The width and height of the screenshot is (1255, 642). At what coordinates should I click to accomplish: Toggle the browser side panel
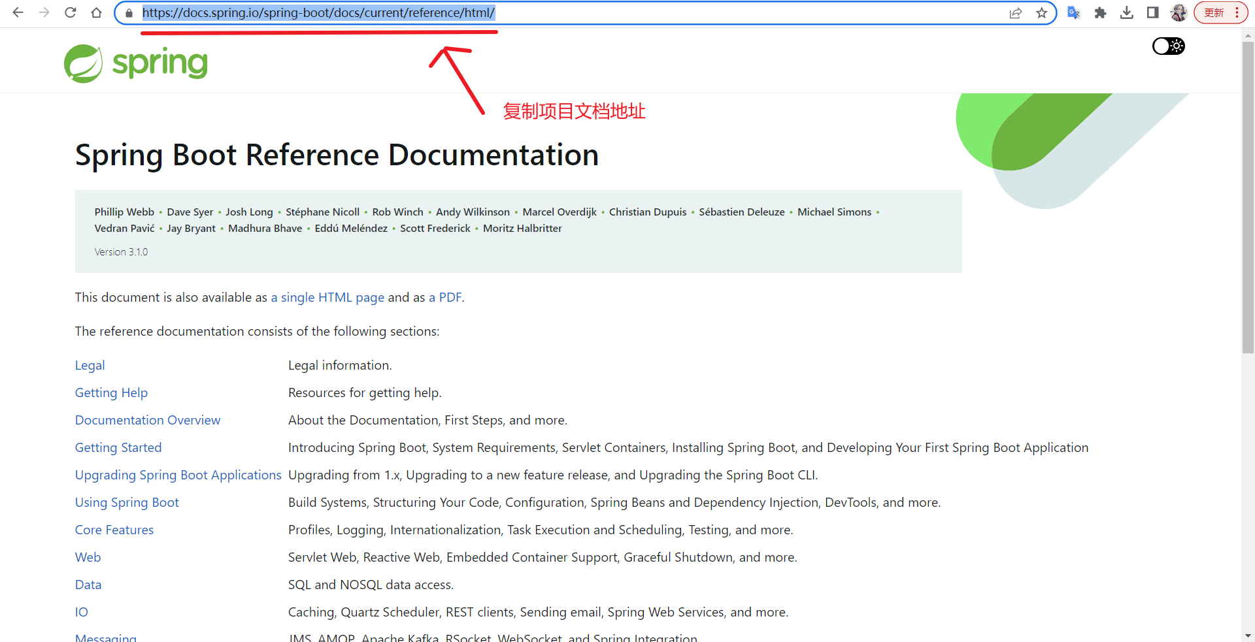point(1152,12)
